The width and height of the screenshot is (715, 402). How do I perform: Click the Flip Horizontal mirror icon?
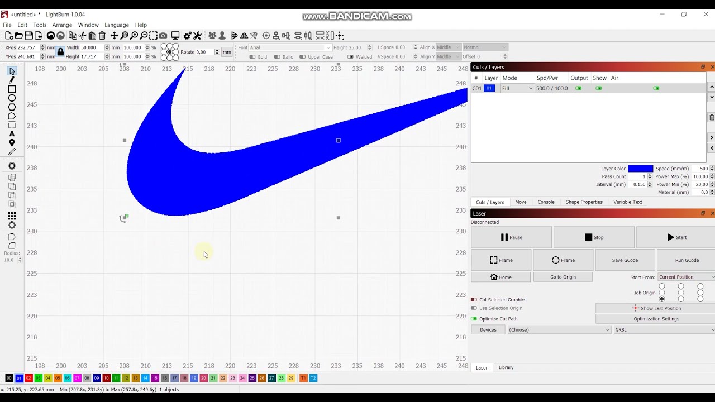[x=244, y=36]
